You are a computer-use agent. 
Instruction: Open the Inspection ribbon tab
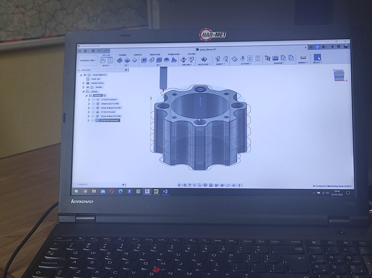pos(155,54)
